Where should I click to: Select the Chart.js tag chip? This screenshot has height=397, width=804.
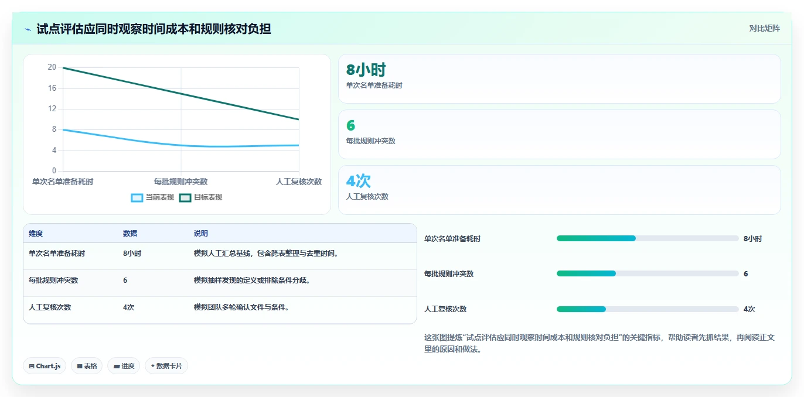pyautogui.click(x=45, y=366)
